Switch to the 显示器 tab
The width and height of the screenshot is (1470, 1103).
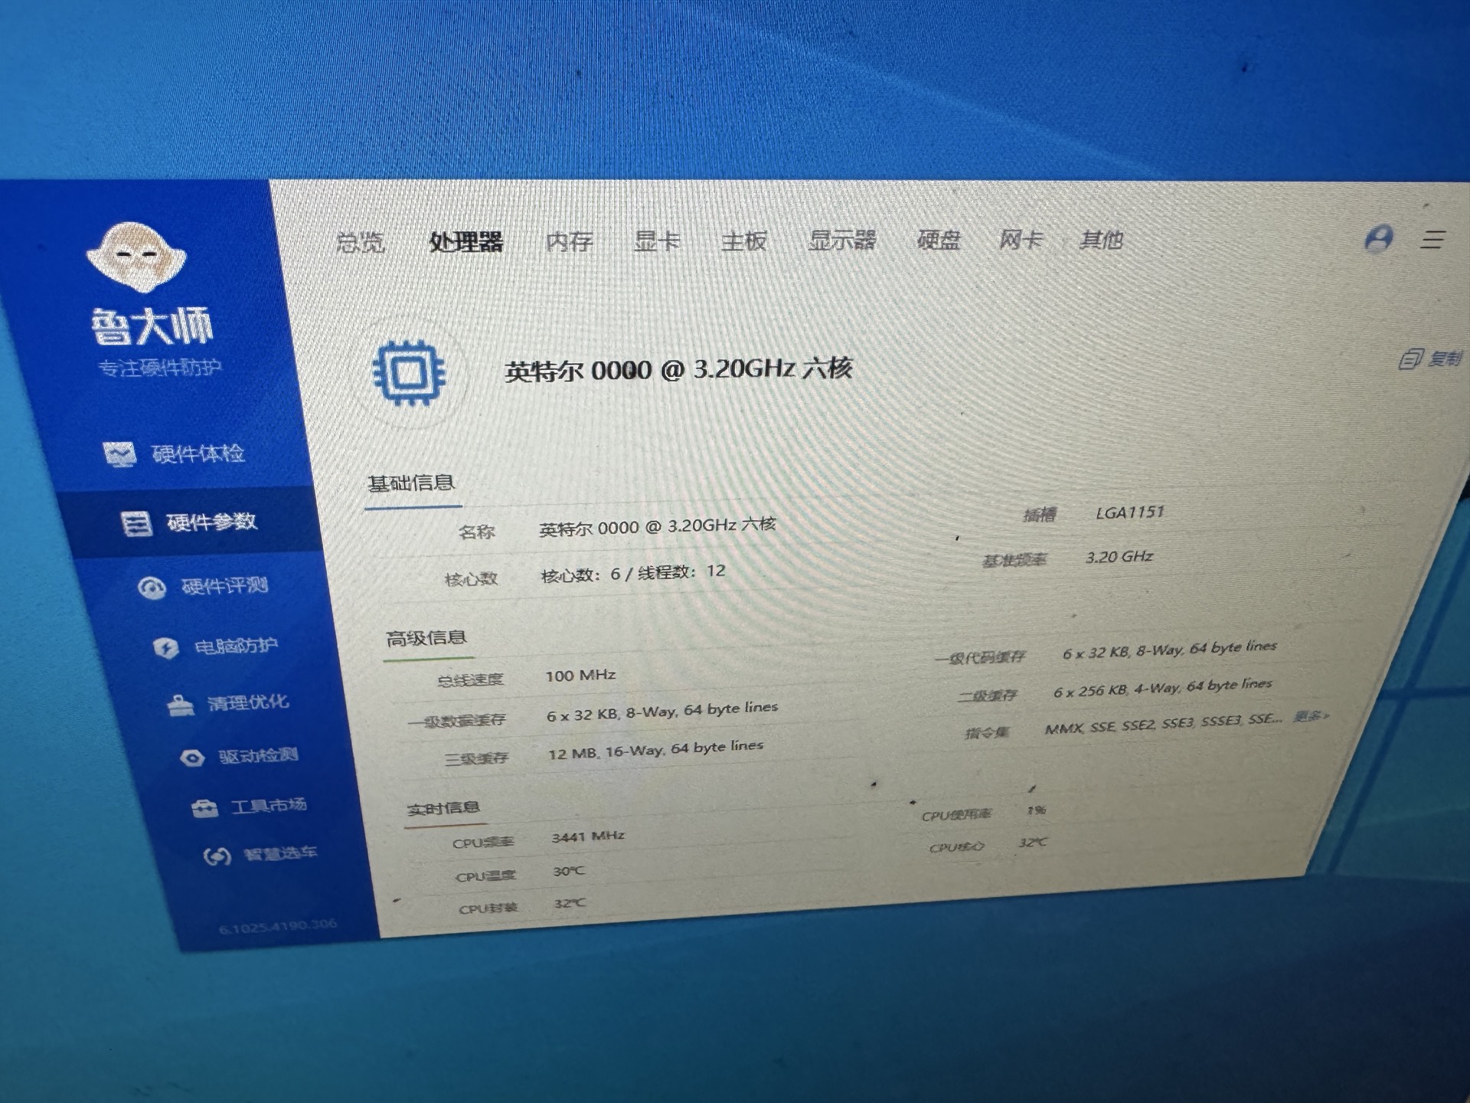click(842, 240)
